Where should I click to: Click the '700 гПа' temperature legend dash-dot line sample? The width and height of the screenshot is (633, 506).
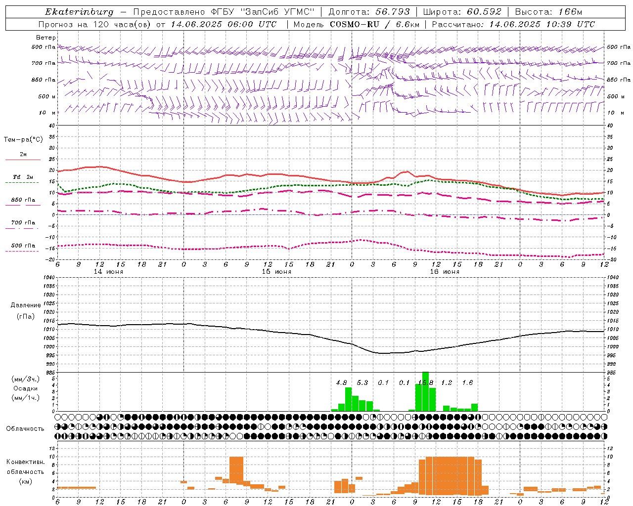23,228
